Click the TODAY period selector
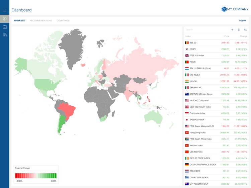Viewport: 251px width, 188px height. [243, 21]
